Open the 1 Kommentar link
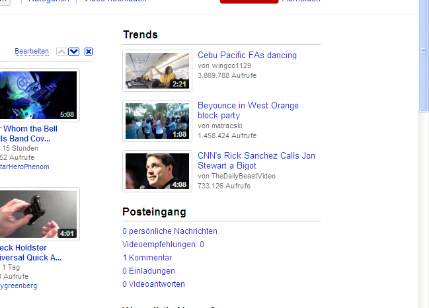Image resolution: width=429 pixels, height=308 pixels. 147,257
